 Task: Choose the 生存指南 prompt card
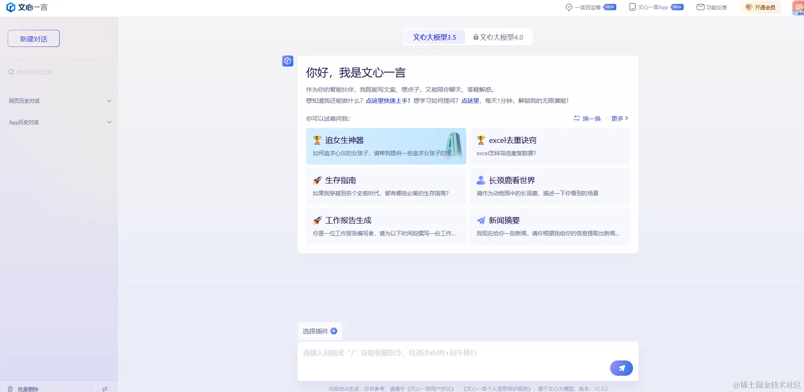386,186
